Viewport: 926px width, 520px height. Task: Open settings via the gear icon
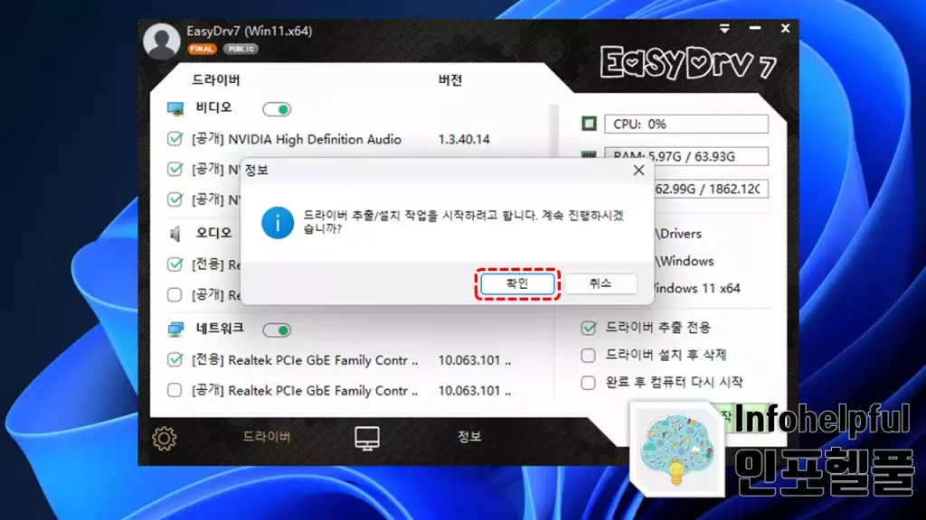pyautogui.click(x=165, y=438)
